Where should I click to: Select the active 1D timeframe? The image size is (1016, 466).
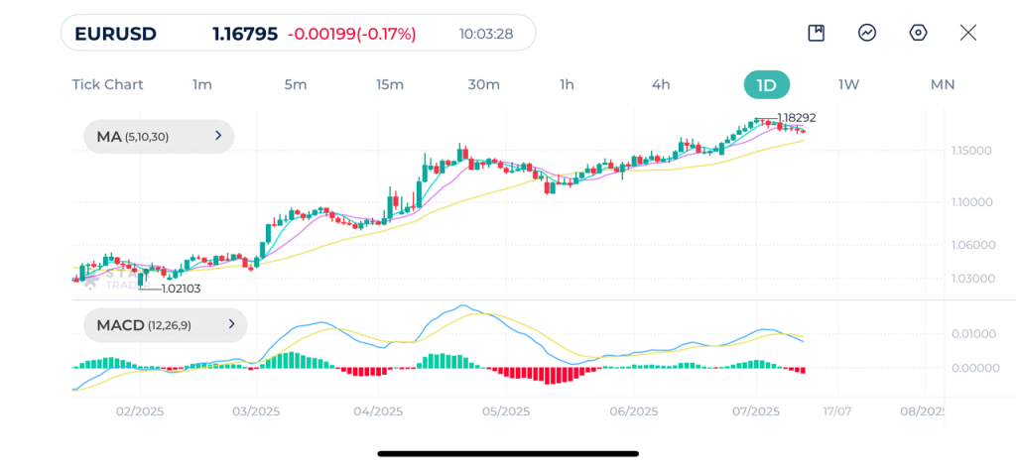(766, 84)
